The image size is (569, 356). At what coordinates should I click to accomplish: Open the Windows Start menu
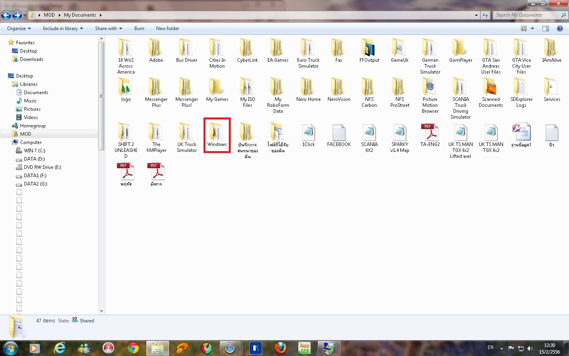[11, 348]
